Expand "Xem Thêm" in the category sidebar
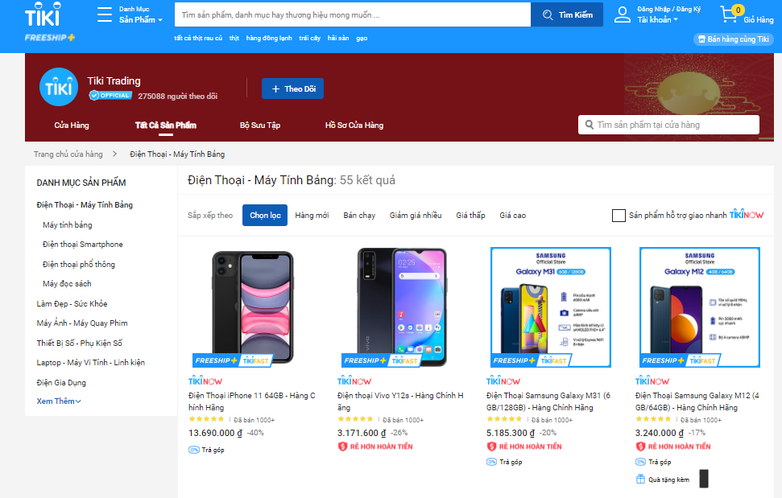782x498 pixels. coord(59,401)
